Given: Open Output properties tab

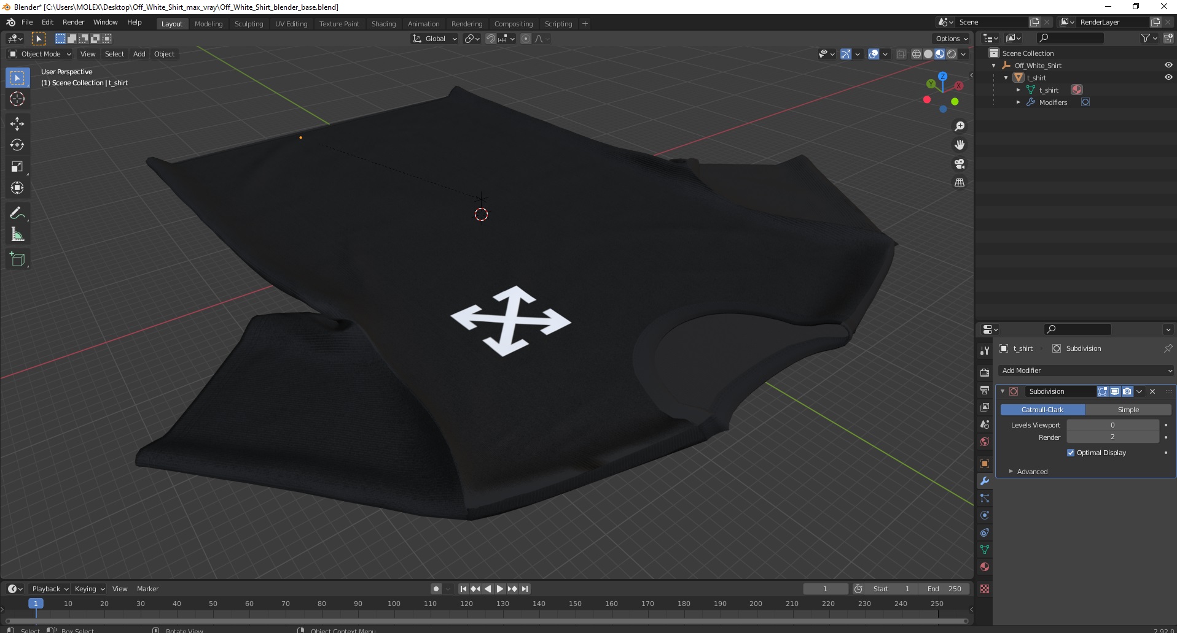Looking at the screenshot, I should pos(985,390).
